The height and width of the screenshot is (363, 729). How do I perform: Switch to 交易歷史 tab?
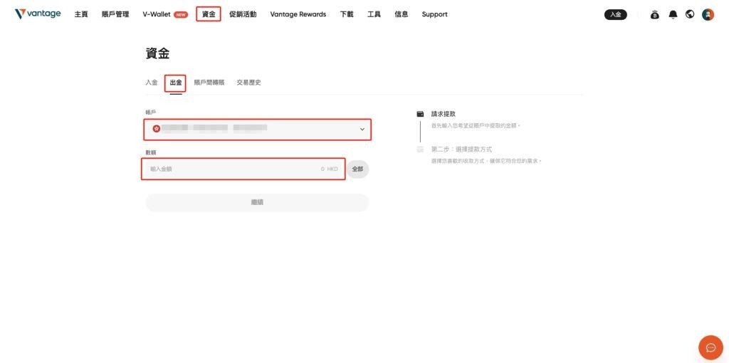coord(248,83)
